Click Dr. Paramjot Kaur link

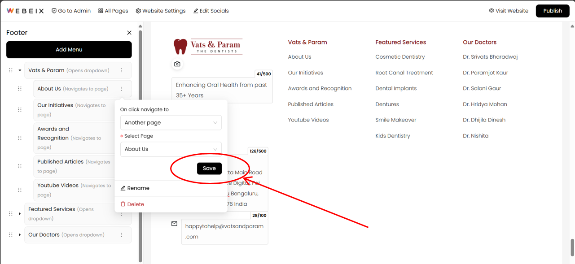point(485,73)
